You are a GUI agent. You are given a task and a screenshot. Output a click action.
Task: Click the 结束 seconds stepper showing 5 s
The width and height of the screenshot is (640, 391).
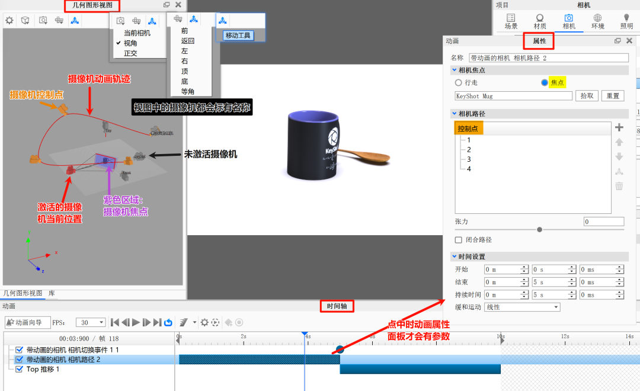point(554,282)
